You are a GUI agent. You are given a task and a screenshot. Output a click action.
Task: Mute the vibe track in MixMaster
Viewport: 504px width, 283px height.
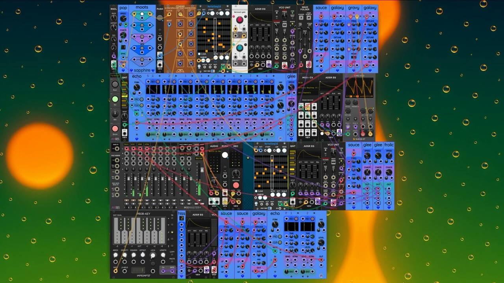click(147, 201)
